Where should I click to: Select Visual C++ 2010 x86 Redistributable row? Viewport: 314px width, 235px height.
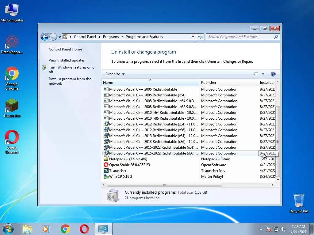click(189, 118)
